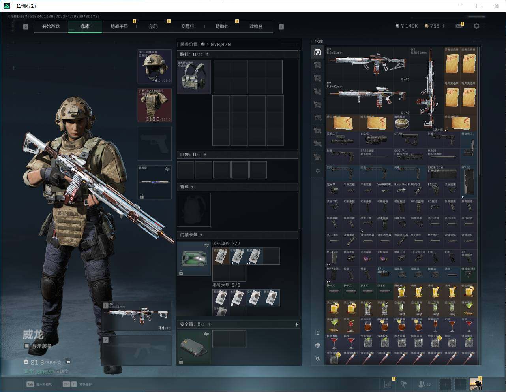506x392 pixels.
Task: Click the 7,148K currency balance
Action: [x=407, y=26]
